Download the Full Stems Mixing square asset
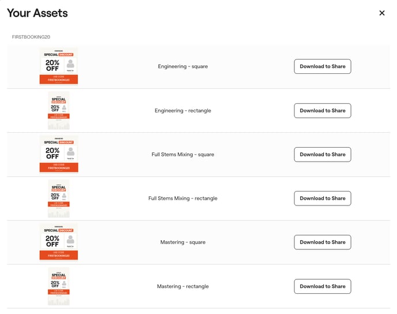 pos(322,154)
